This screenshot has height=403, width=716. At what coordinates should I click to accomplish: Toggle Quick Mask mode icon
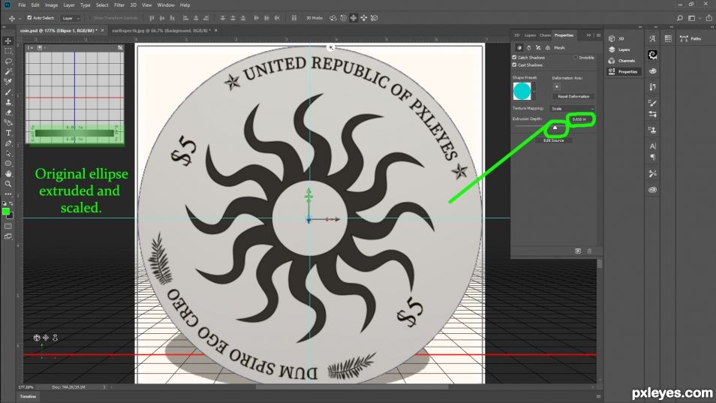tap(8, 226)
